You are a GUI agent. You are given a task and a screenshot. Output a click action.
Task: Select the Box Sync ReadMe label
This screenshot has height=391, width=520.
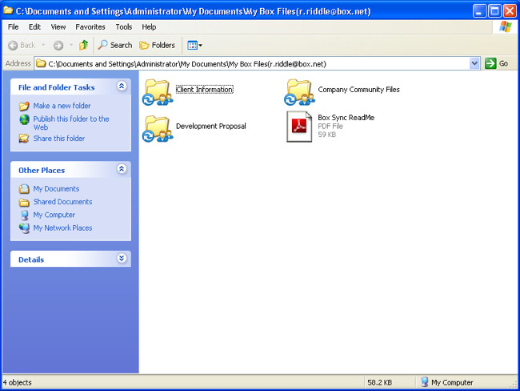(x=346, y=117)
